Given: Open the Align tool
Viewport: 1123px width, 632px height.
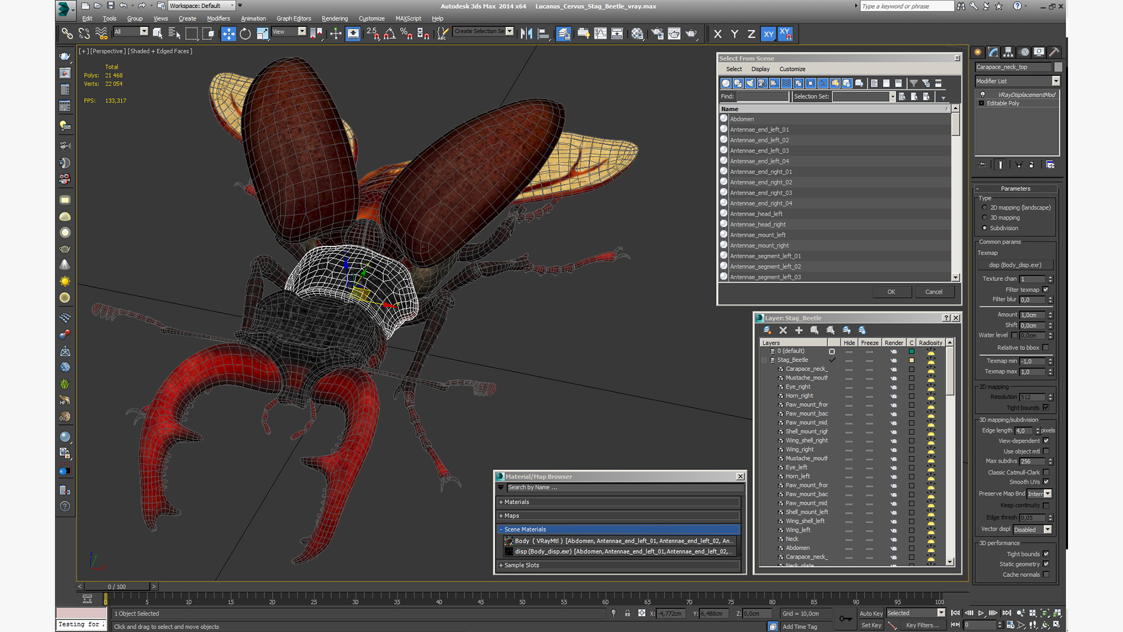Looking at the screenshot, I should [543, 34].
